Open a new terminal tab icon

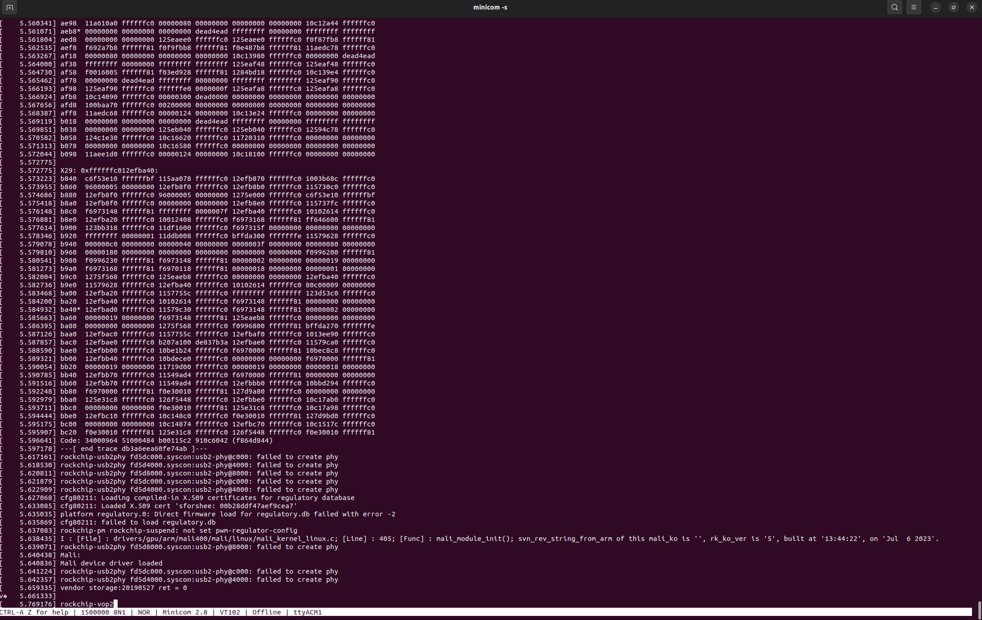[10, 7]
